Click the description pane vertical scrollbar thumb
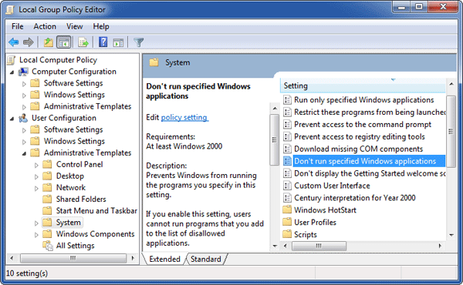This screenshot has width=463, height=285. (274, 139)
